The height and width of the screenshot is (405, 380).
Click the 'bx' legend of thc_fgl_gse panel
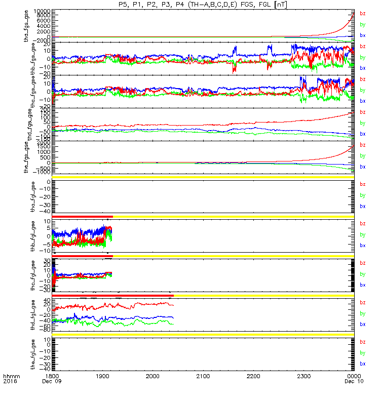point(363,285)
